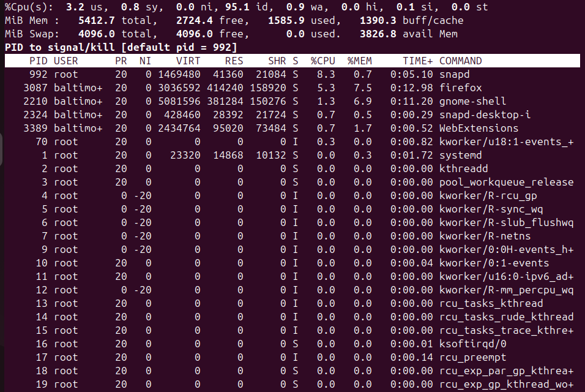585x392 pixels.
Task: Click the PID column header
Action: [39, 61]
